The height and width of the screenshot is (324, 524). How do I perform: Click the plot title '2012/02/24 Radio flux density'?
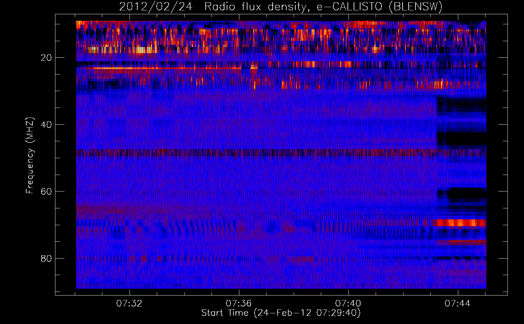tap(213, 7)
